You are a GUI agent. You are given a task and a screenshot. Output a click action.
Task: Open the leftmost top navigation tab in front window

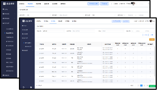click(x=39, y=21)
